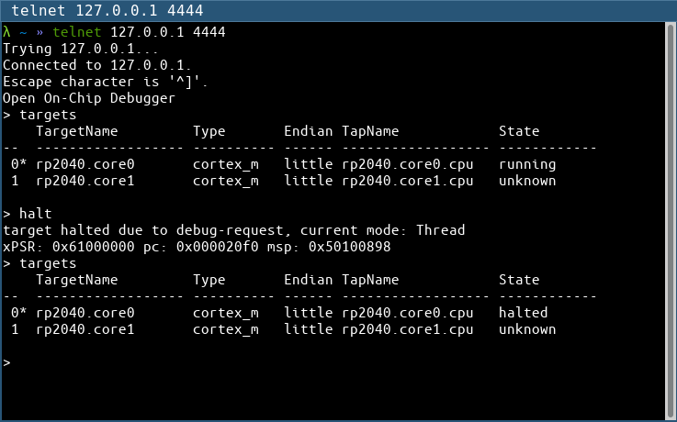Click the "> halt" command line
Image resolution: width=677 pixels, height=422 pixels.
[x=28, y=214]
